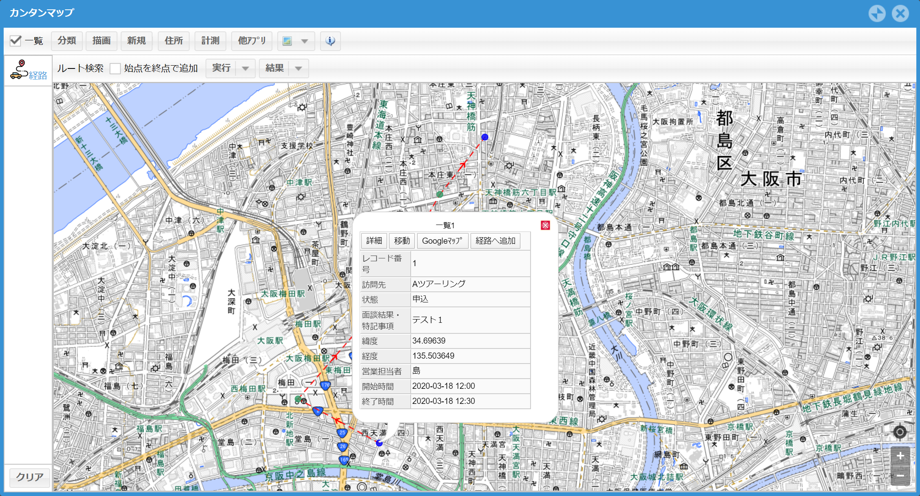Select the 描画 drawing tool
This screenshot has width=920, height=496.
point(102,41)
